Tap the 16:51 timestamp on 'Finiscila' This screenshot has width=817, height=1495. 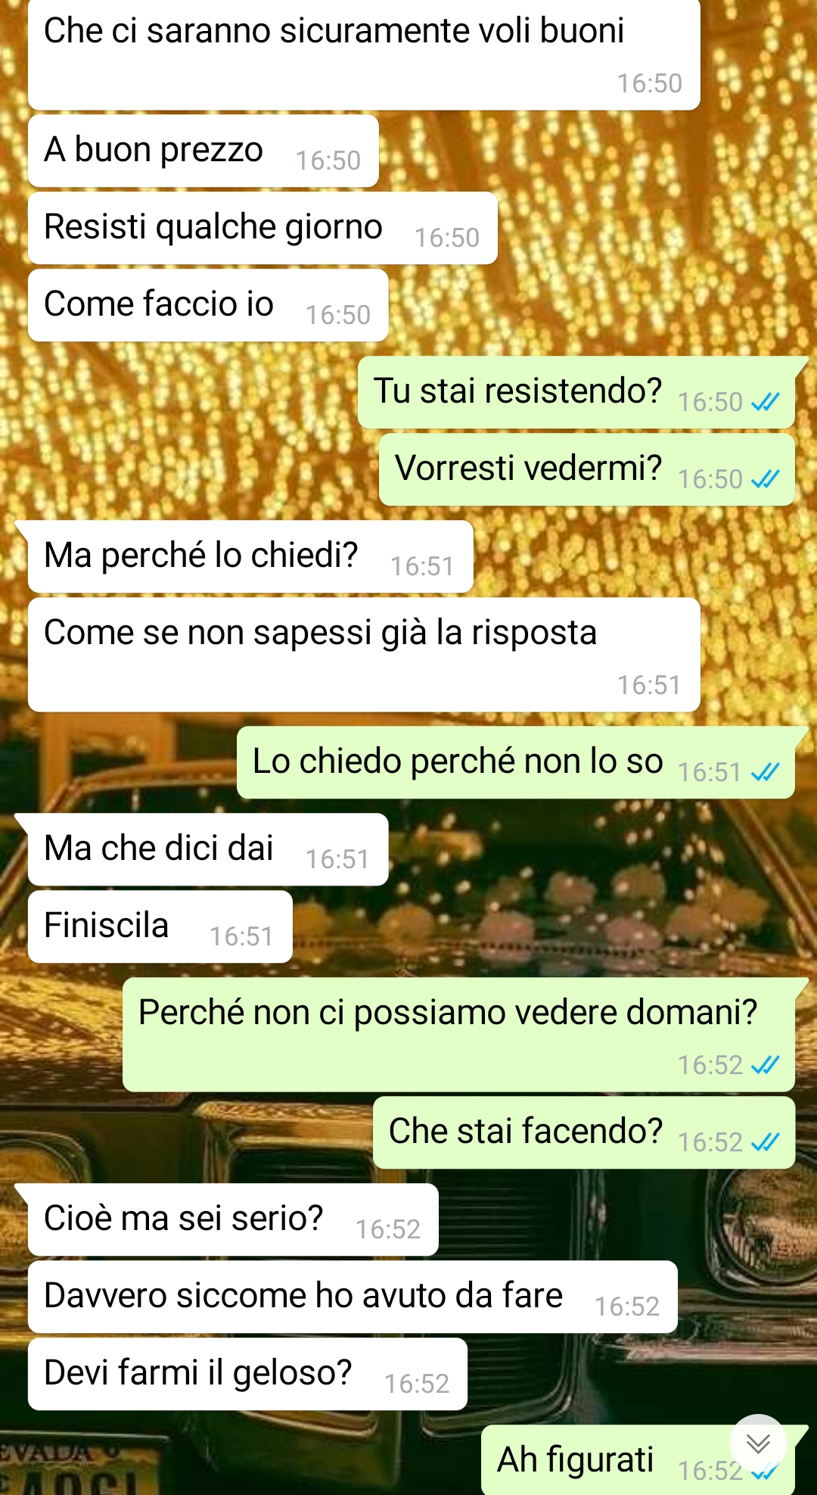tap(241, 936)
